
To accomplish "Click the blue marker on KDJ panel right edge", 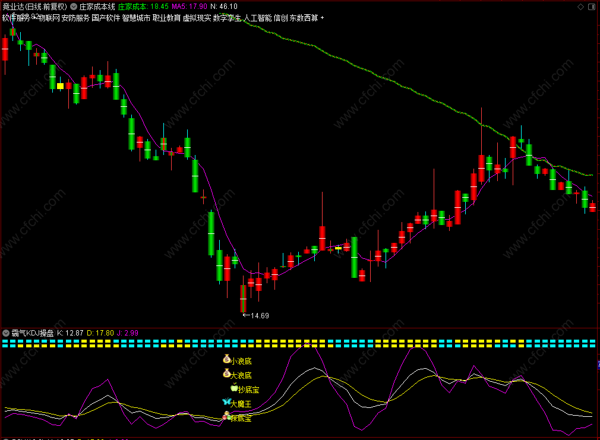I will (598, 365).
